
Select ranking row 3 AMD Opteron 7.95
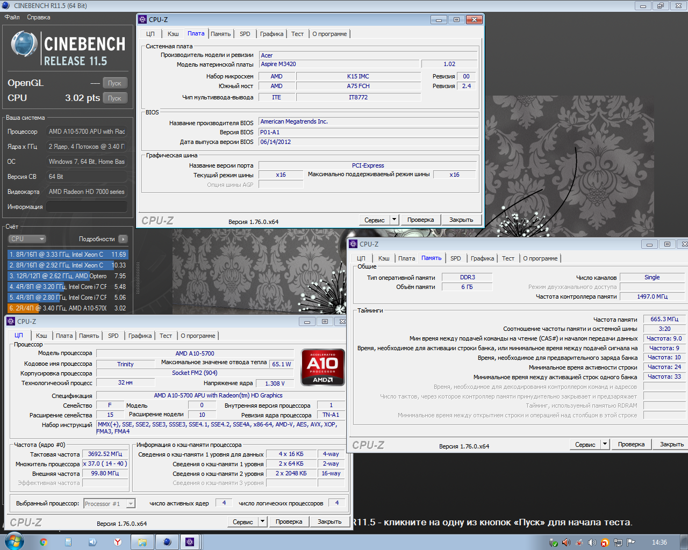point(68,276)
